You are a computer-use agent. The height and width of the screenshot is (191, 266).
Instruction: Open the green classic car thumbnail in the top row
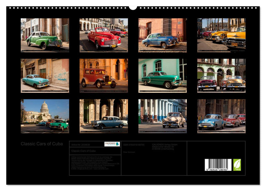[x=45, y=35]
